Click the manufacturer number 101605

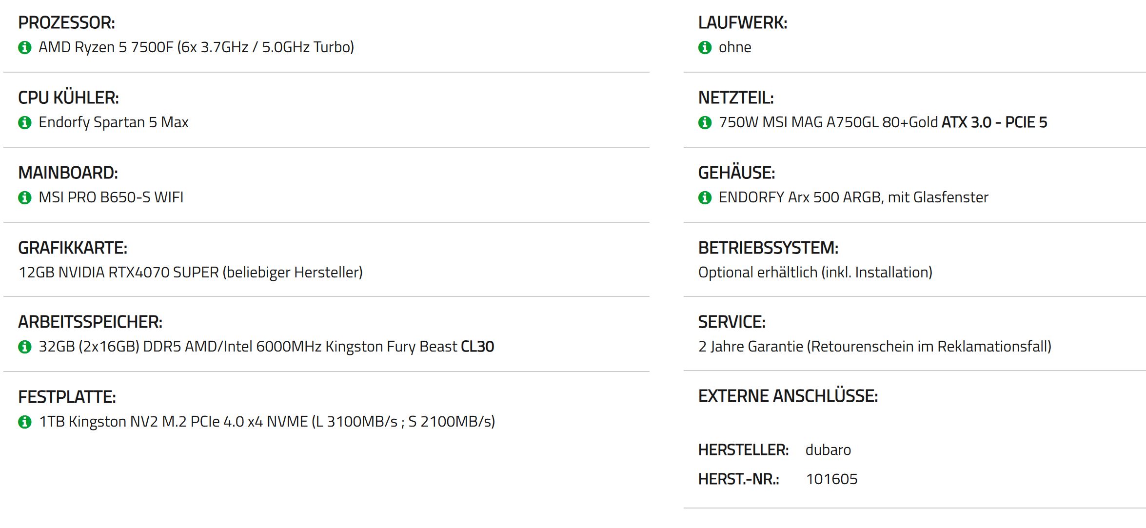(831, 479)
